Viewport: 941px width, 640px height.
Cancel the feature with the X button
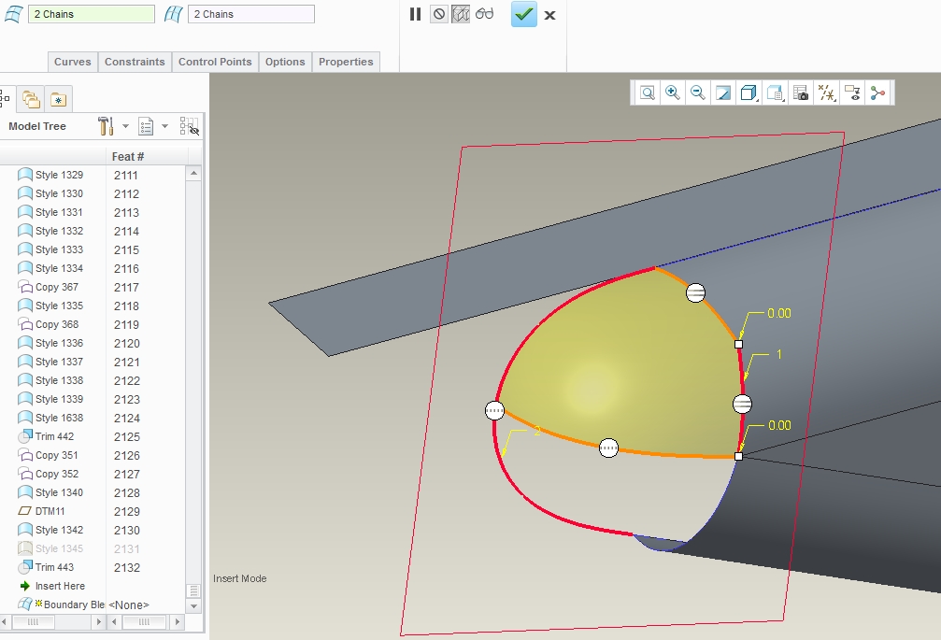tap(549, 16)
